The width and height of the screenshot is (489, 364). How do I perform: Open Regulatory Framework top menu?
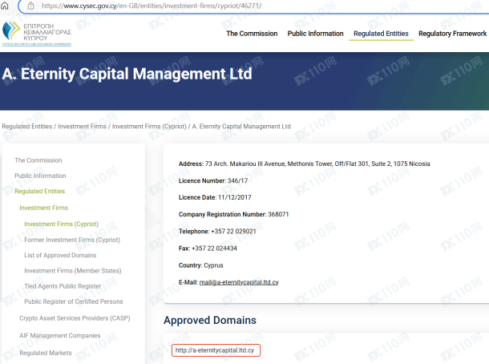[x=452, y=34]
